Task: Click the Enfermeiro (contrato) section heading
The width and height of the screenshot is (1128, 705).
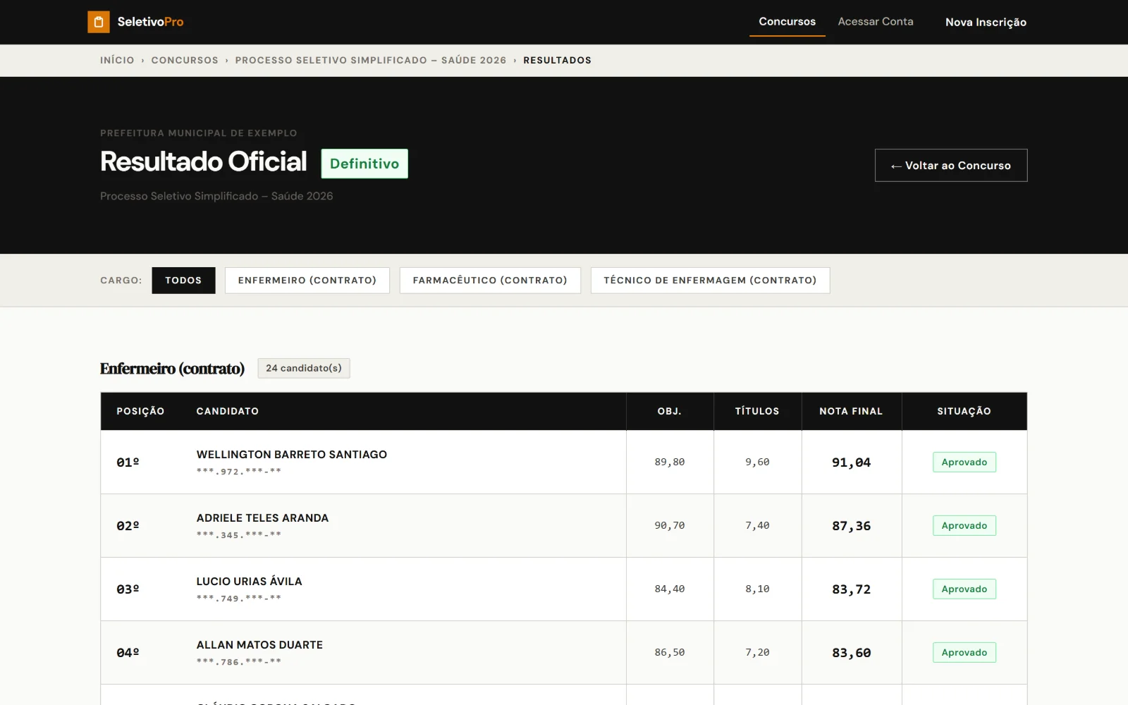Action: tap(172, 369)
